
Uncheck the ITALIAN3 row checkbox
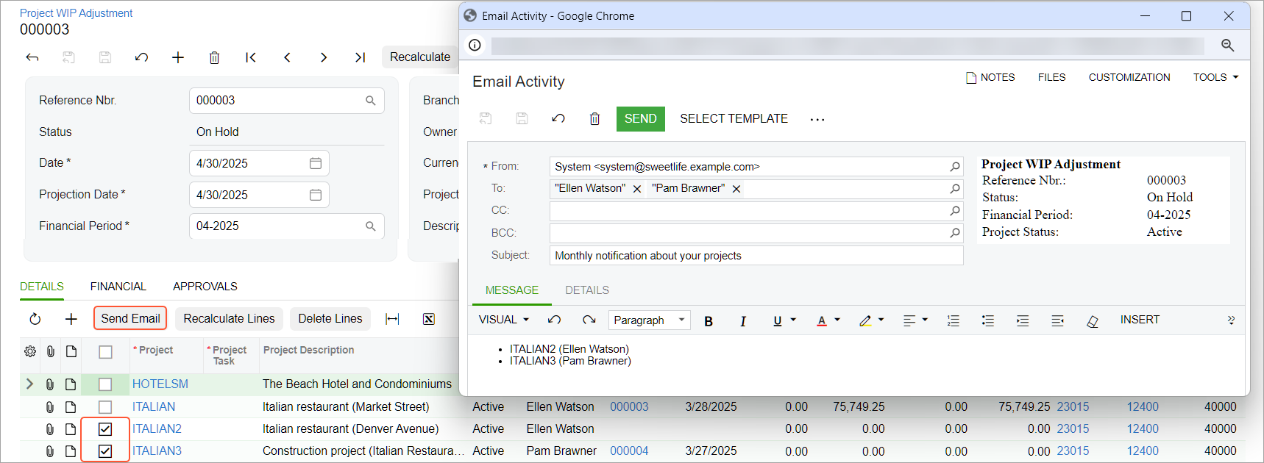point(105,451)
